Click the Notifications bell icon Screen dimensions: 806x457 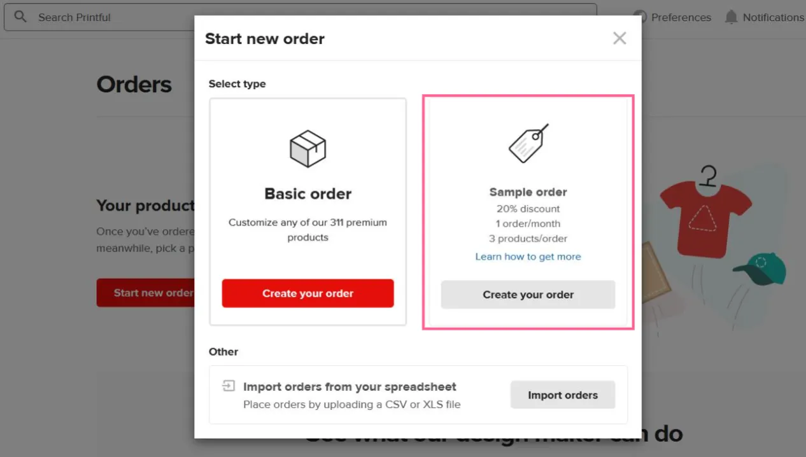point(732,17)
